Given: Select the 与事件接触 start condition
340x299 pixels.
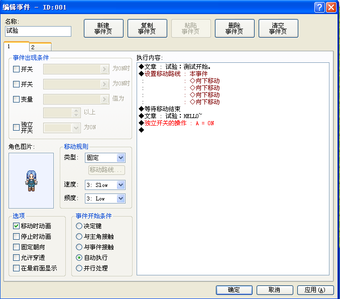Looking at the screenshot, I should click(x=79, y=247).
